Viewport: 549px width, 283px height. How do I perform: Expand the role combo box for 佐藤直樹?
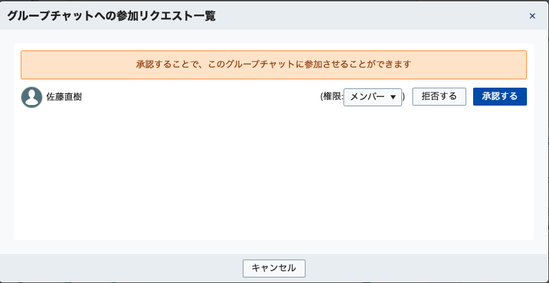(x=372, y=97)
